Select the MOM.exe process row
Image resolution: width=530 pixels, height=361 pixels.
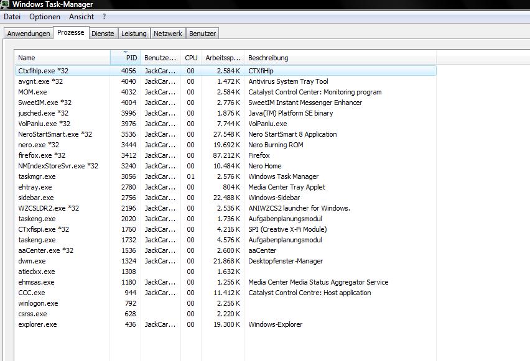point(225,92)
